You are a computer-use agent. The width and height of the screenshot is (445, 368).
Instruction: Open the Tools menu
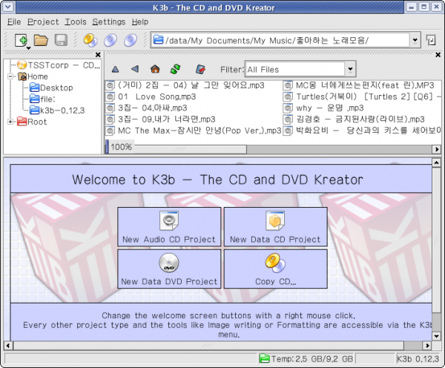(x=75, y=22)
